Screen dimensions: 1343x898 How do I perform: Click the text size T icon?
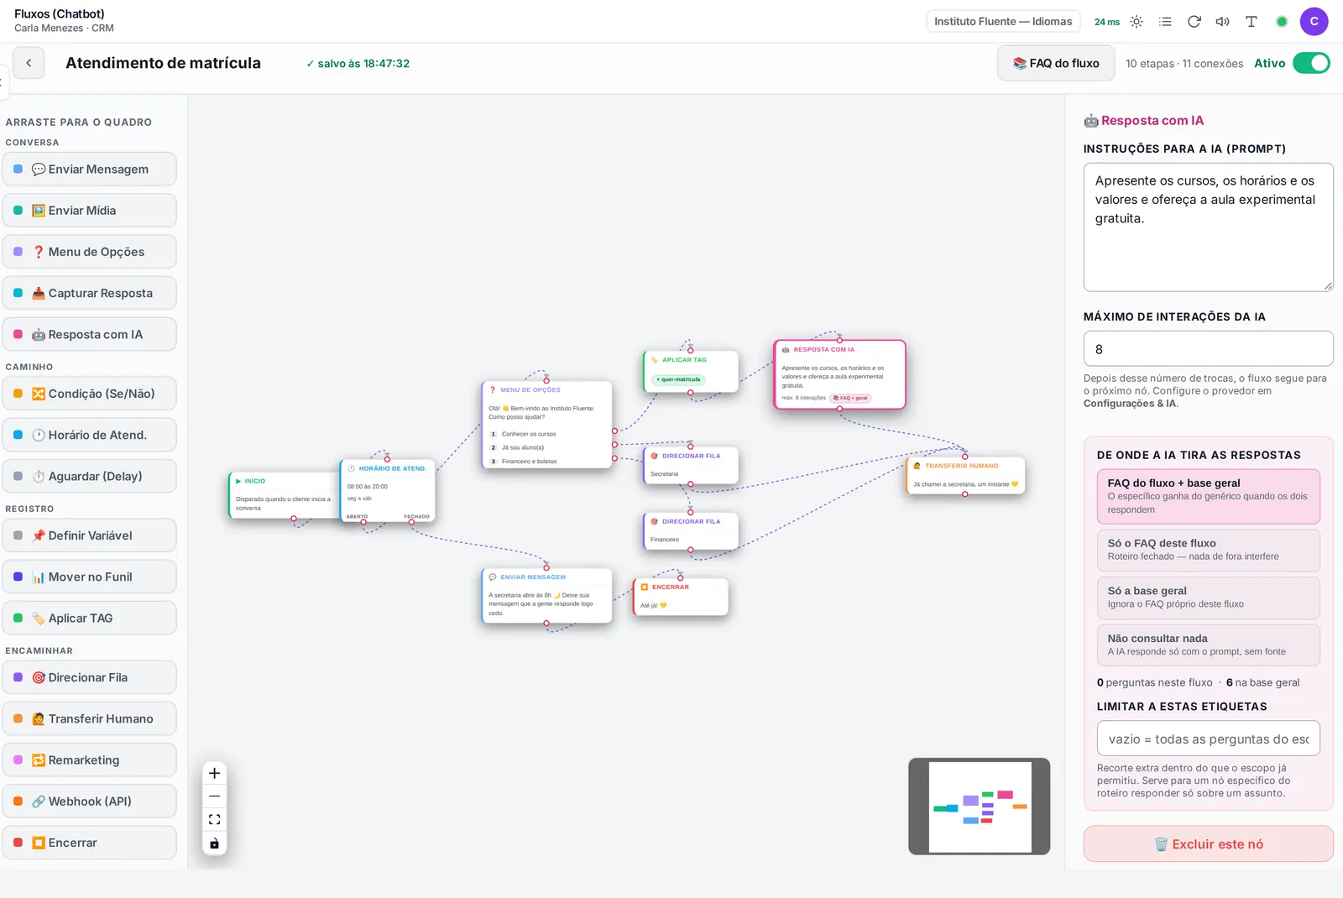coord(1251,22)
